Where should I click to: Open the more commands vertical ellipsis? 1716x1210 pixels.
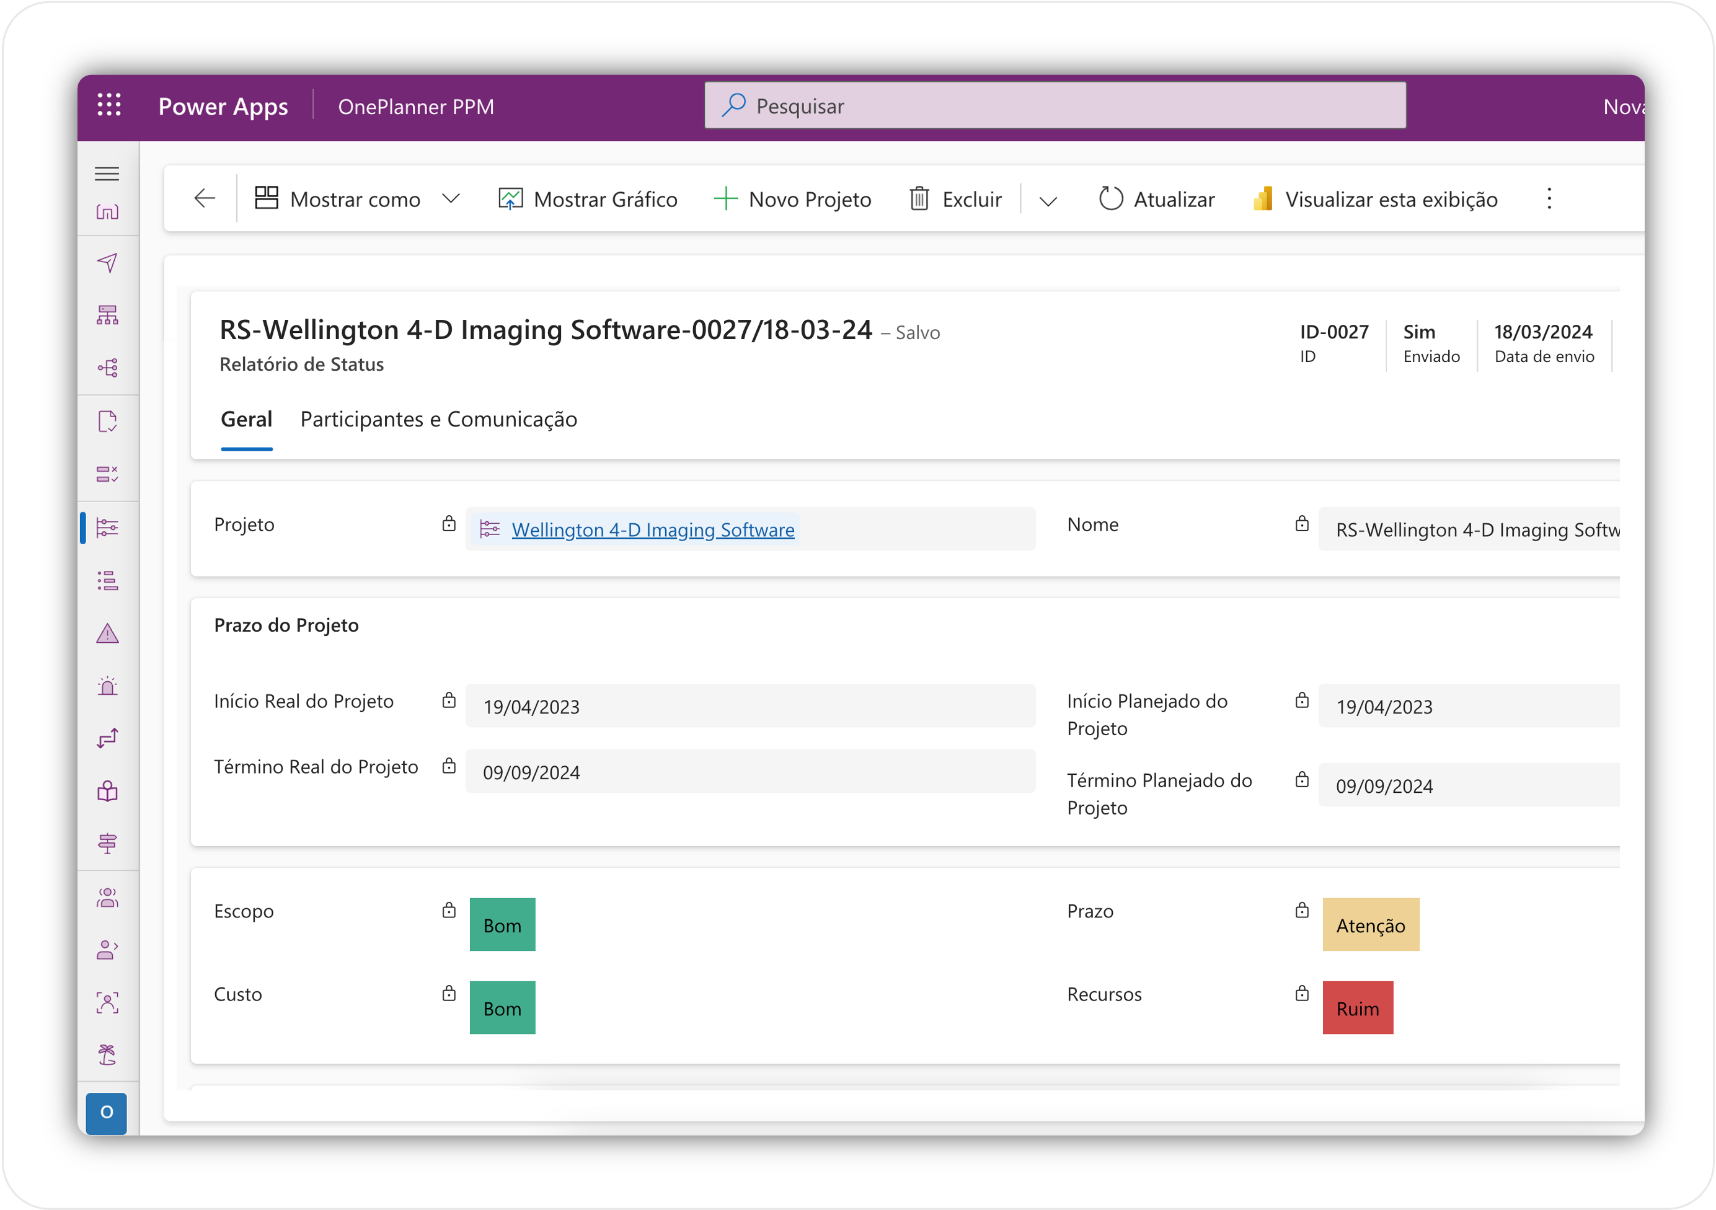point(1549,198)
